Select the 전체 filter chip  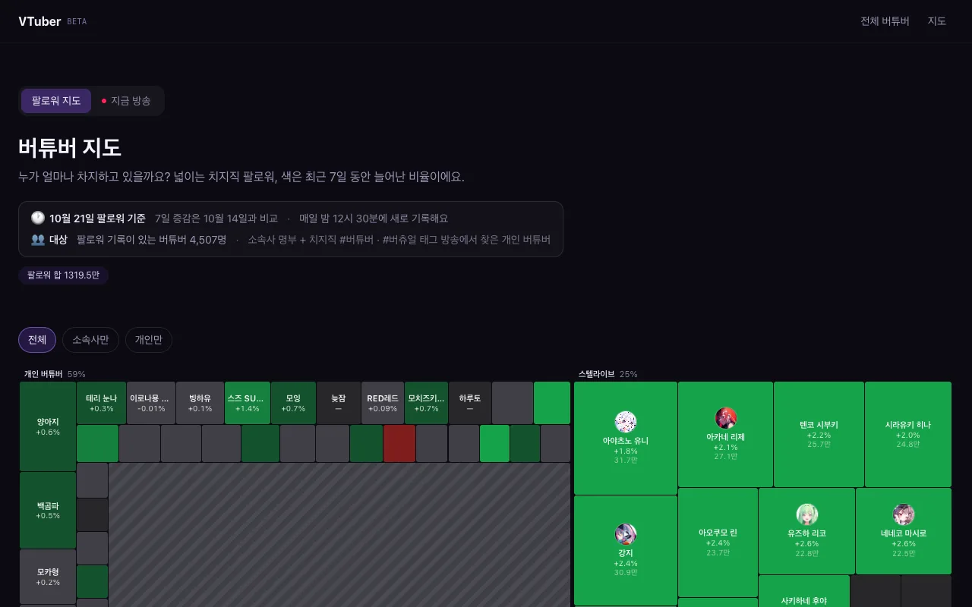click(37, 340)
